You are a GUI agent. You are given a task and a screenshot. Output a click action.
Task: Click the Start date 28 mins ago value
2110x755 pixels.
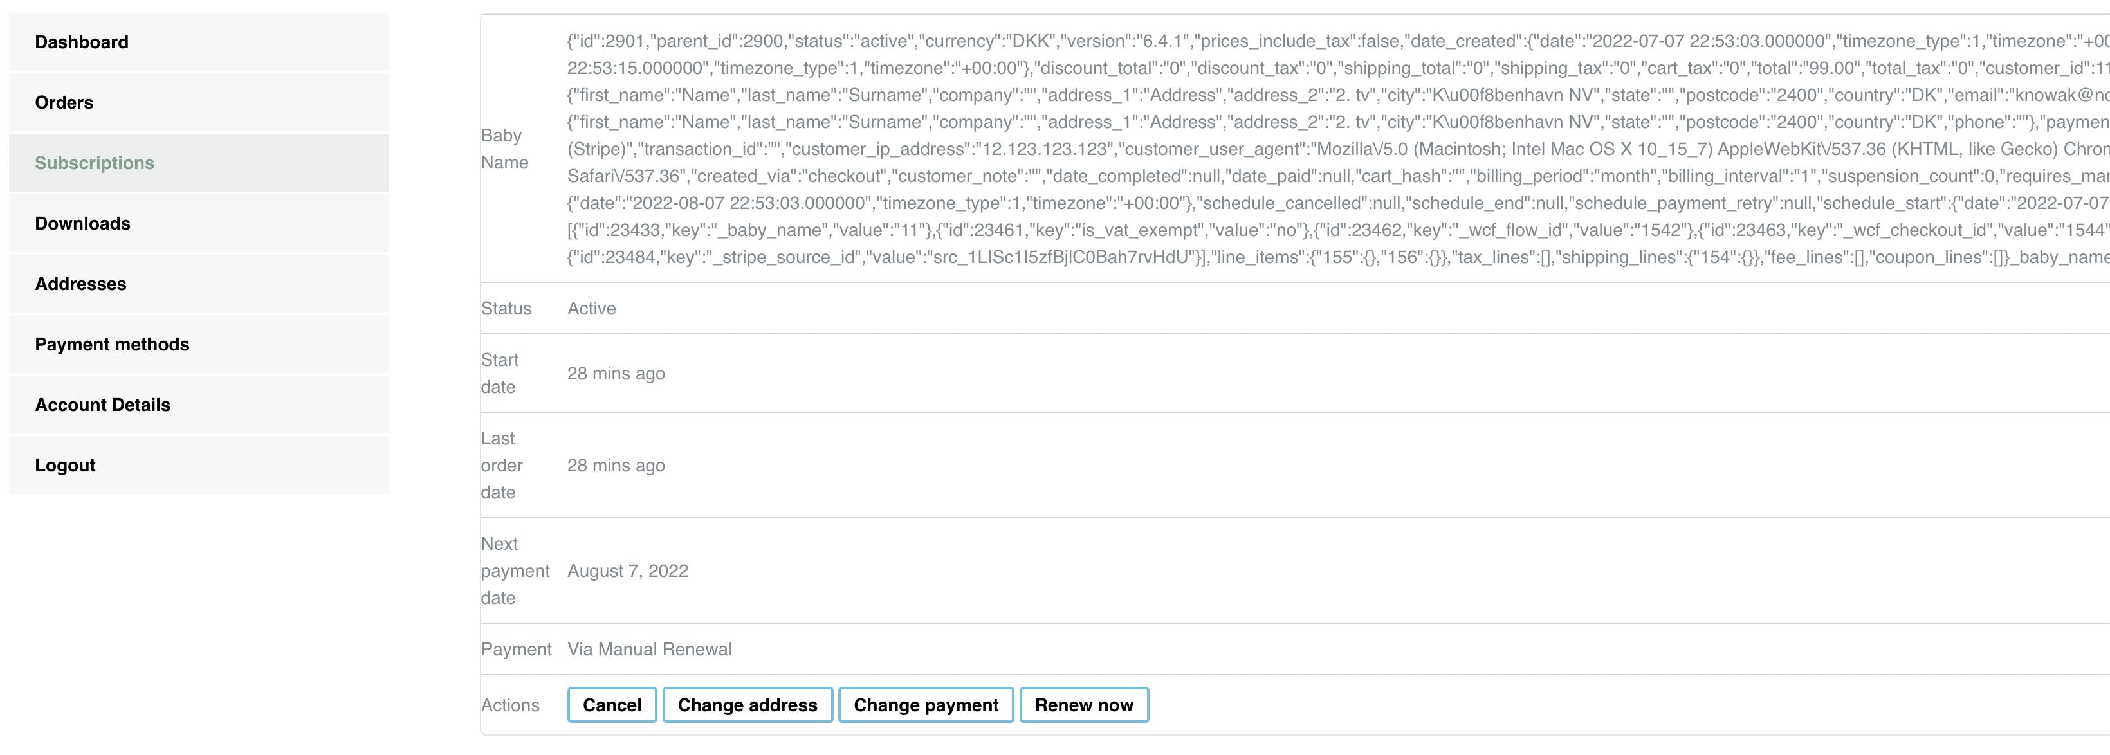(x=616, y=374)
